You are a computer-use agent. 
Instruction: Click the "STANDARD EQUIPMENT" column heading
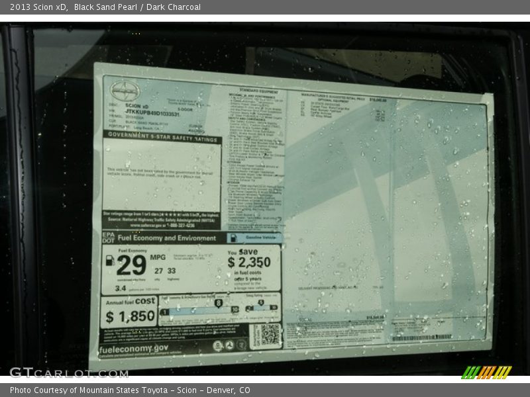click(x=259, y=91)
